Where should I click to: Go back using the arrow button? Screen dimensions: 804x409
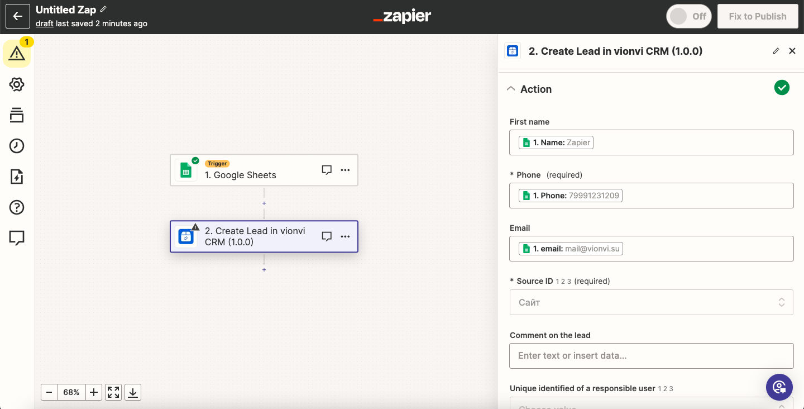click(x=17, y=16)
